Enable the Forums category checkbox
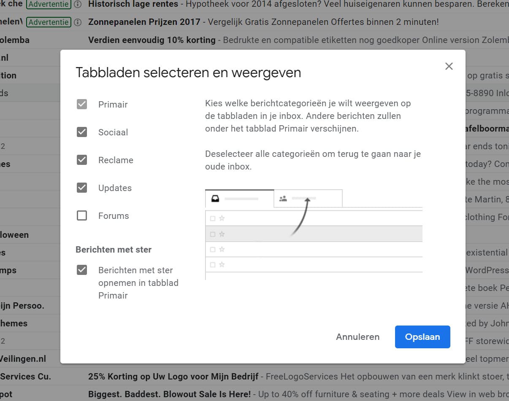Image resolution: width=509 pixels, height=401 pixels. (x=82, y=215)
